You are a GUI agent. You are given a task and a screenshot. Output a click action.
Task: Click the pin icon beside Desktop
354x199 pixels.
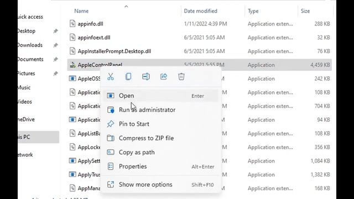(x=55, y=31)
